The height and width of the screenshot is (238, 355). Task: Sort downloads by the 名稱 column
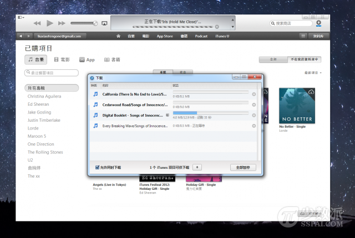pyautogui.click(x=136, y=86)
